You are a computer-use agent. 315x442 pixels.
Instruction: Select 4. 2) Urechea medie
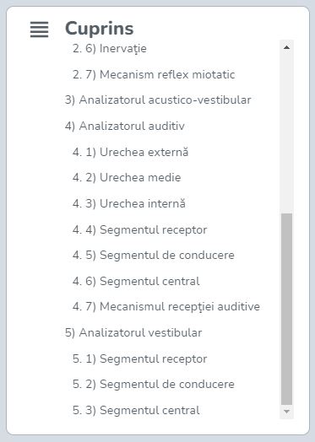[x=127, y=178]
